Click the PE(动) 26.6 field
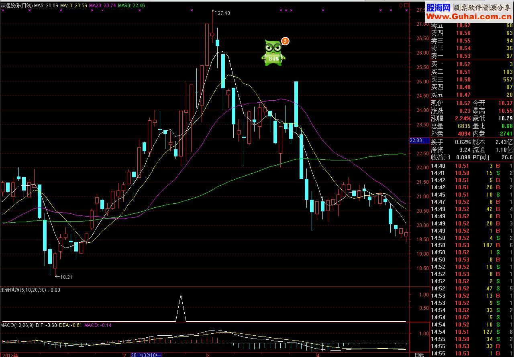This screenshot has width=514, height=357. [x=493, y=158]
